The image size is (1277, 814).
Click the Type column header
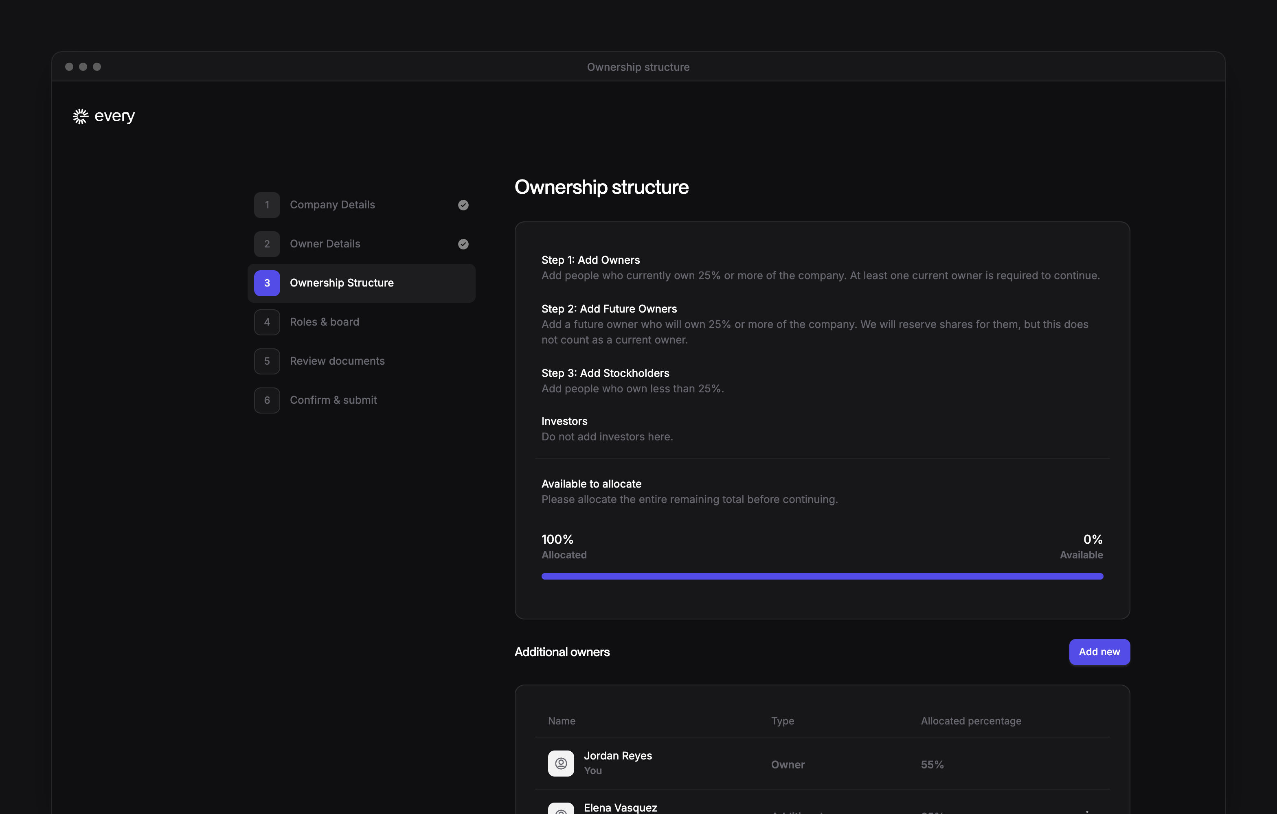click(783, 721)
